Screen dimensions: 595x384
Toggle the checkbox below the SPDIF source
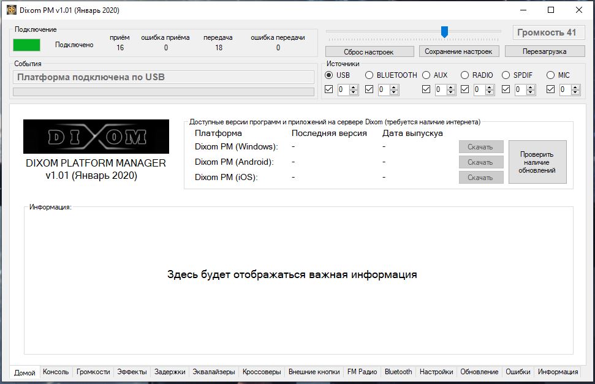click(506, 89)
